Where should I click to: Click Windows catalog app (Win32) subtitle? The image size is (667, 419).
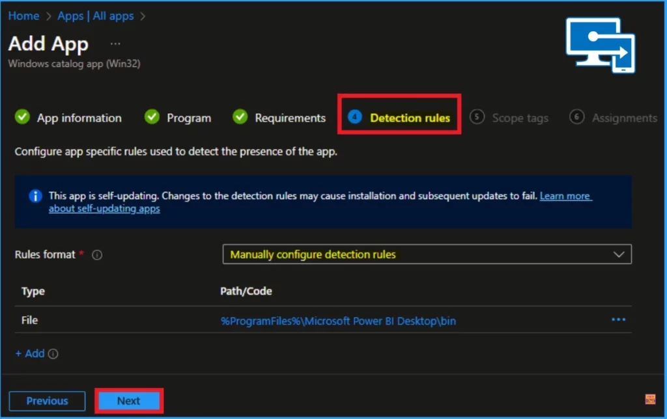click(74, 64)
